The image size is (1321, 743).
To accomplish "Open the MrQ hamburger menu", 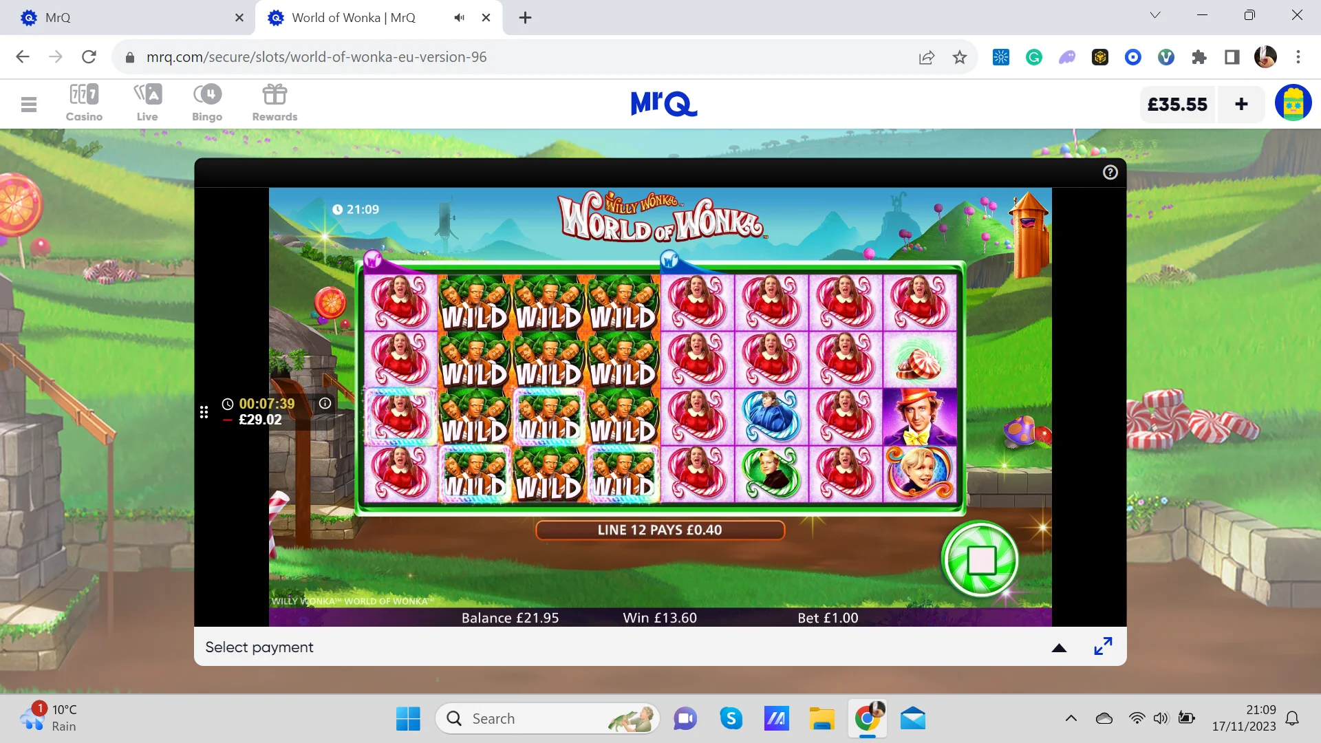I will (28, 105).
